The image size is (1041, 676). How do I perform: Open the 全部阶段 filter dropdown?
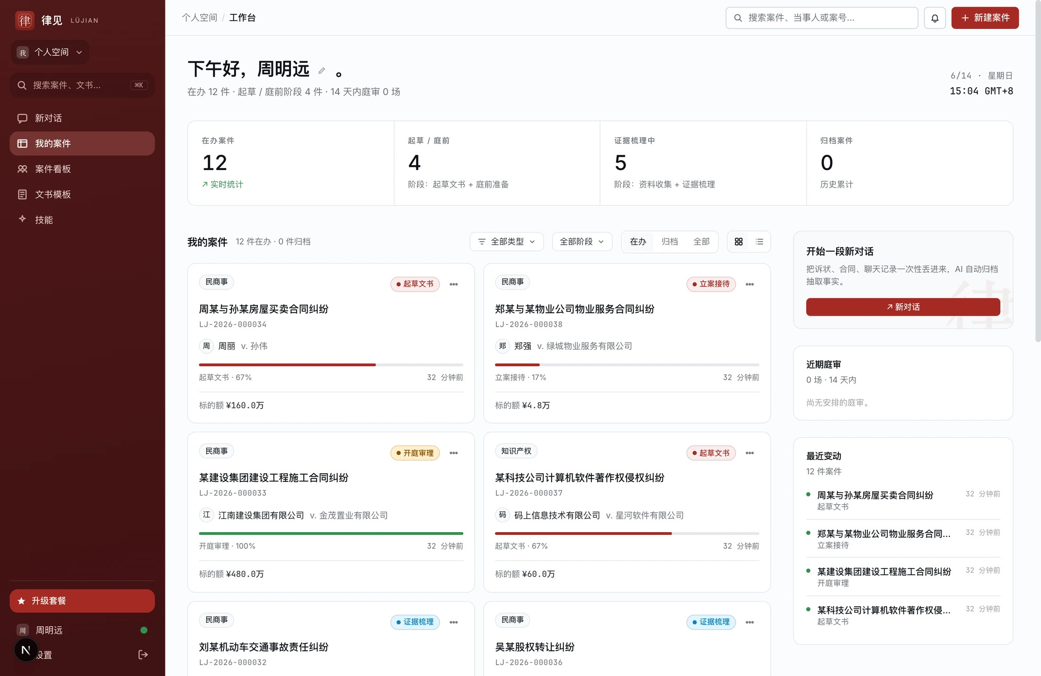point(582,241)
